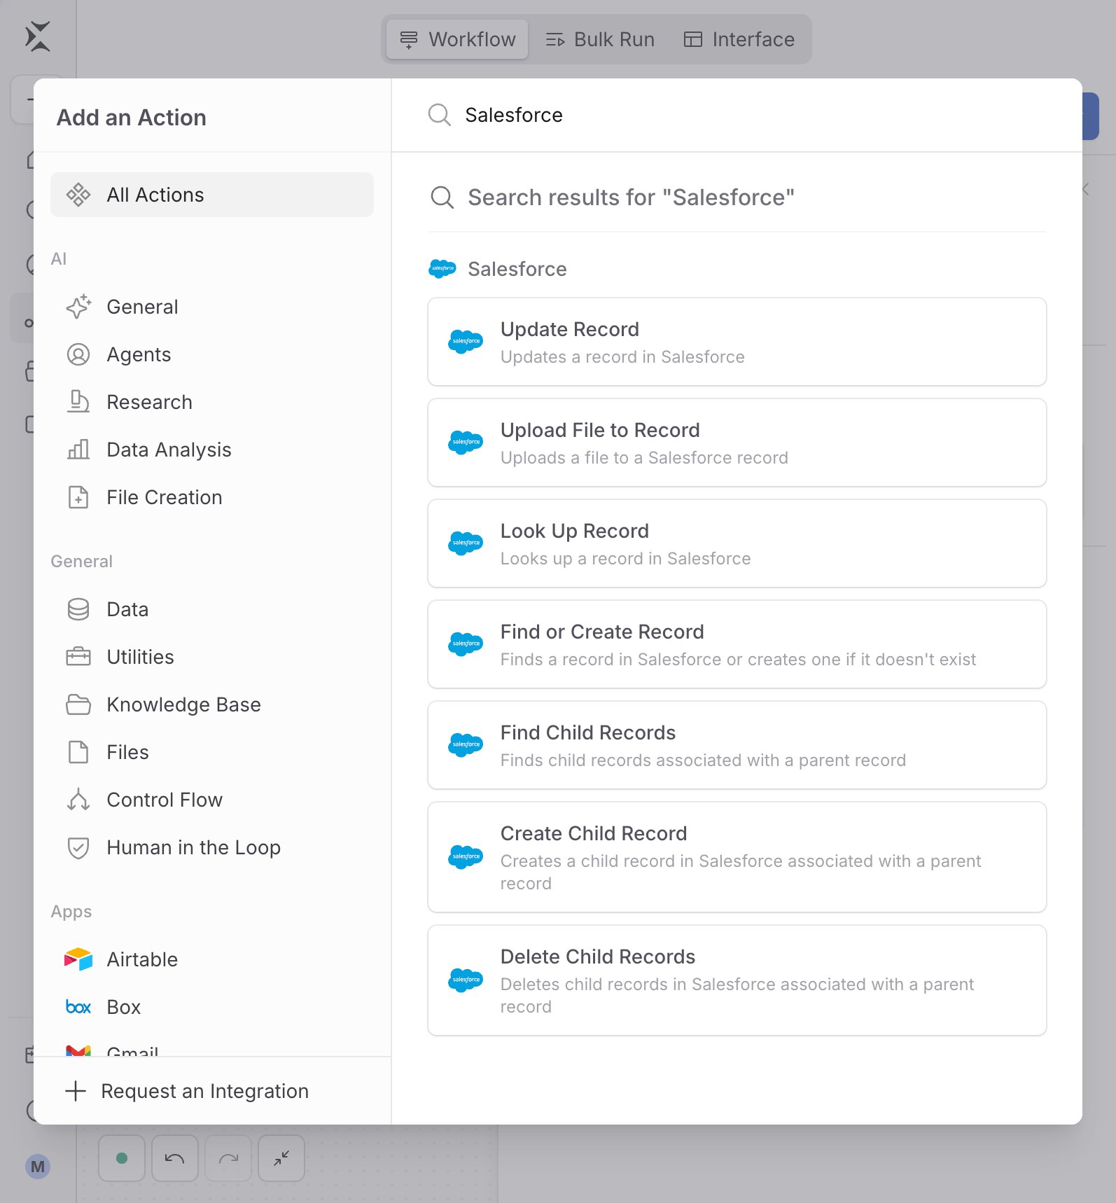Click the Salesforce search input field
The height and width of the screenshot is (1203, 1116).
(x=737, y=115)
